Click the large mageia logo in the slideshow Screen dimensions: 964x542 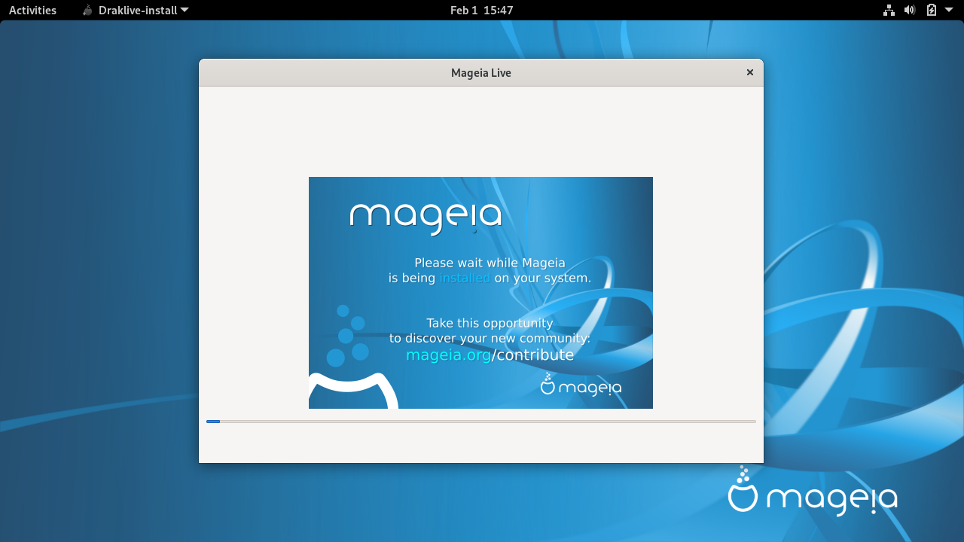tap(426, 218)
